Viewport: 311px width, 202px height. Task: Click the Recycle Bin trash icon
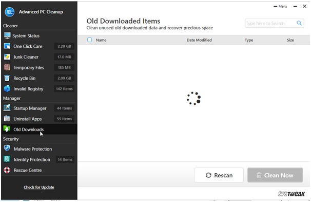point(7,78)
